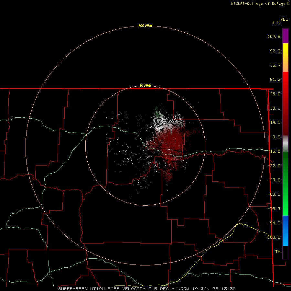
Task: Click the 76.7 scale value
Action: click(275, 65)
